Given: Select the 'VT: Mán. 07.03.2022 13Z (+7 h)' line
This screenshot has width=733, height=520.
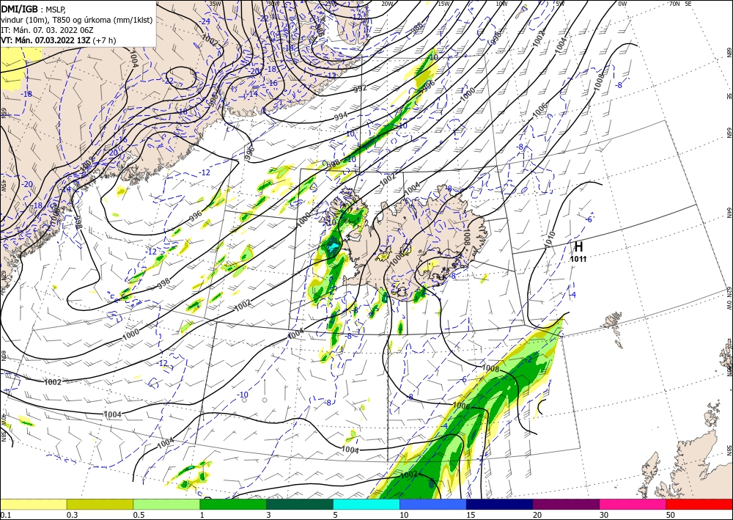Looking at the screenshot, I should [x=59, y=40].
